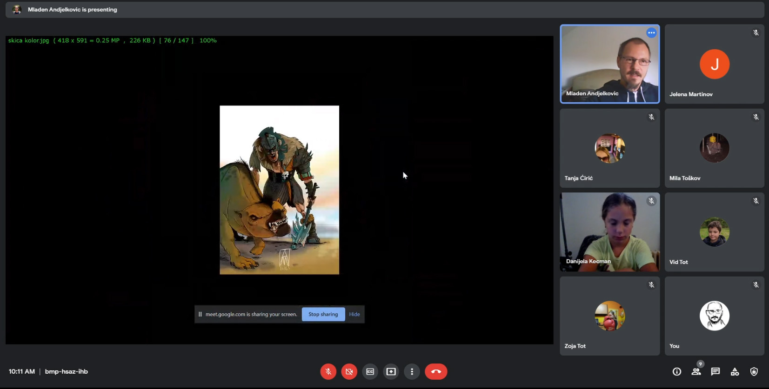Click the presented warrior artwork image

tap(279, 190)
